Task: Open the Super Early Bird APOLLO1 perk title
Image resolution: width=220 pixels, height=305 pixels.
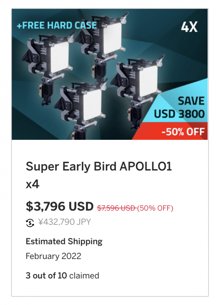Action: coord(99,166)
